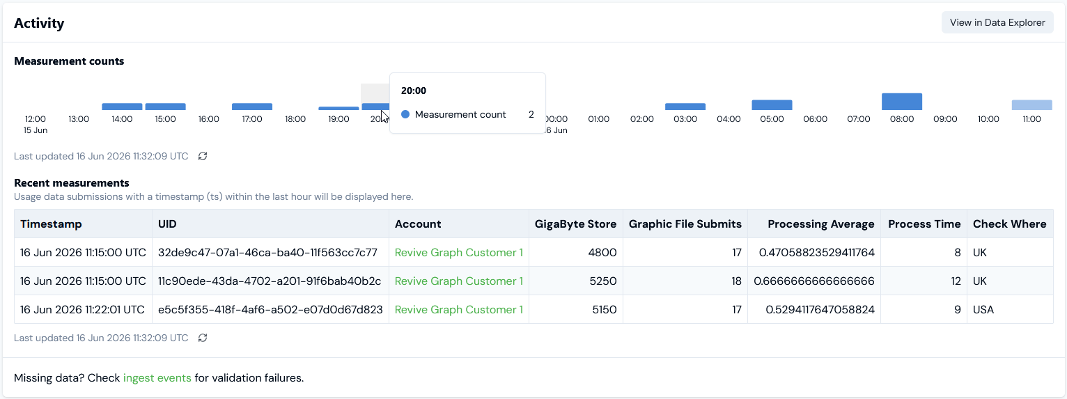This screenshot has height=399, width=1067.
Task: Click the Graphic File Submits header
Action: tap(685, 224)
